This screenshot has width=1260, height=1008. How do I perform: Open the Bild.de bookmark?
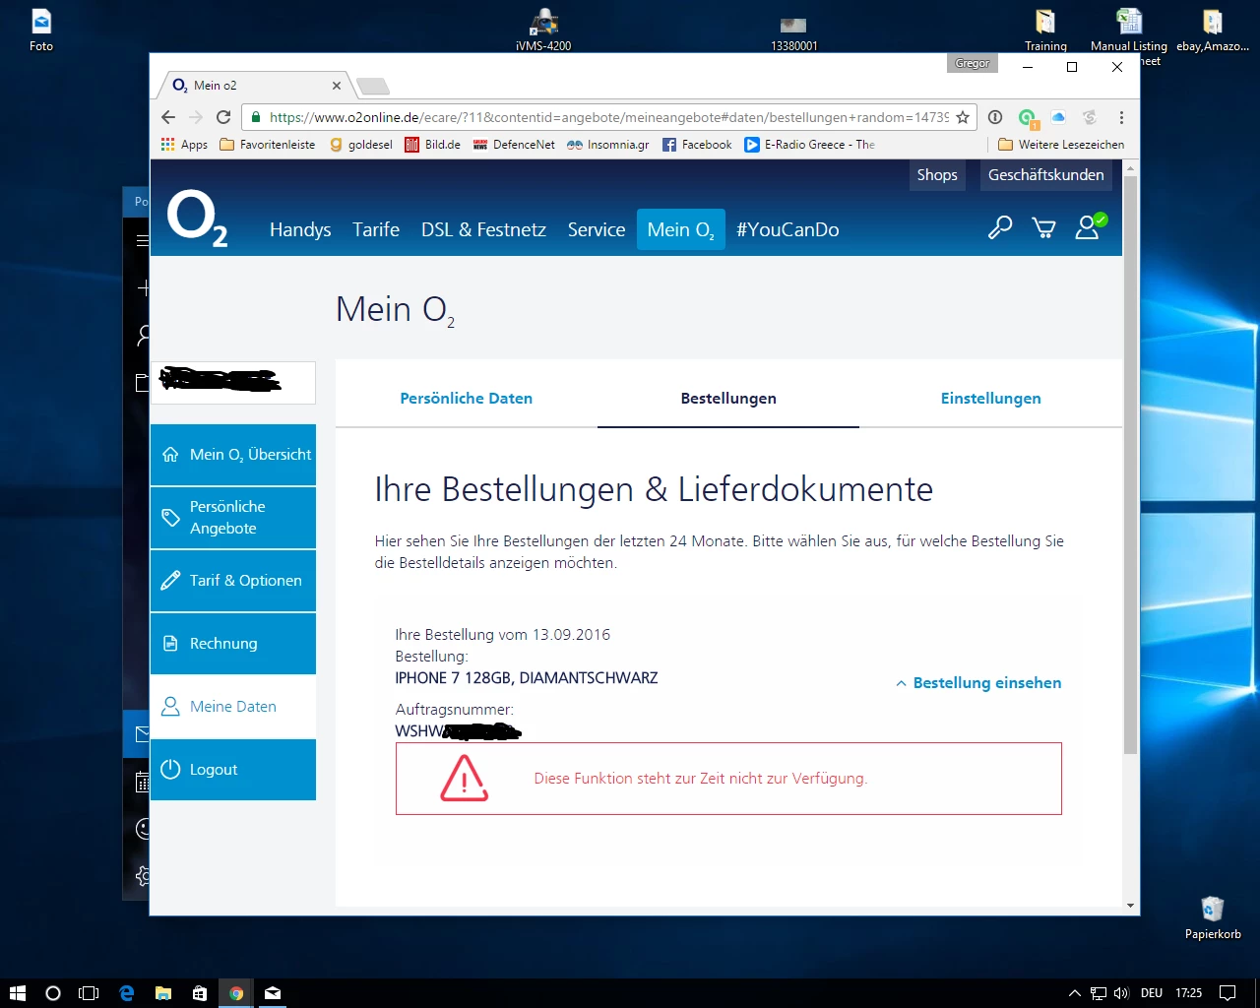click(432, 145)
